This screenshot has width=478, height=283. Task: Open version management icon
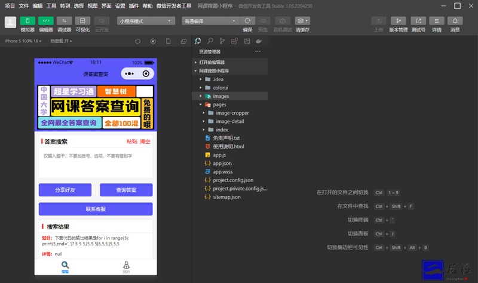tap(398, 21)
